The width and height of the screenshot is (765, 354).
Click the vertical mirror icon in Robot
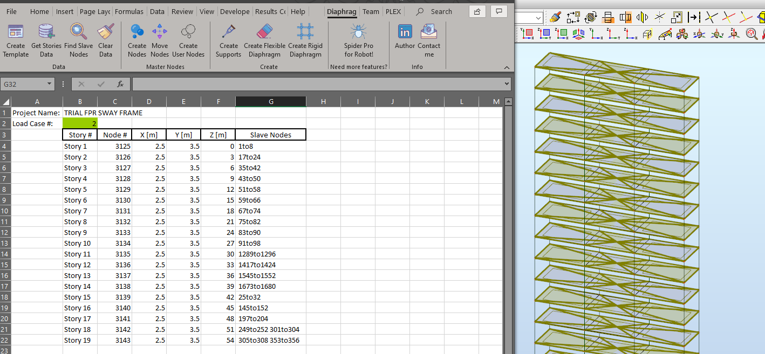(x=608, y=18)
